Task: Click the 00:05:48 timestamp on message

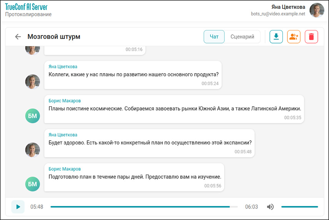Action: (243, 152)
